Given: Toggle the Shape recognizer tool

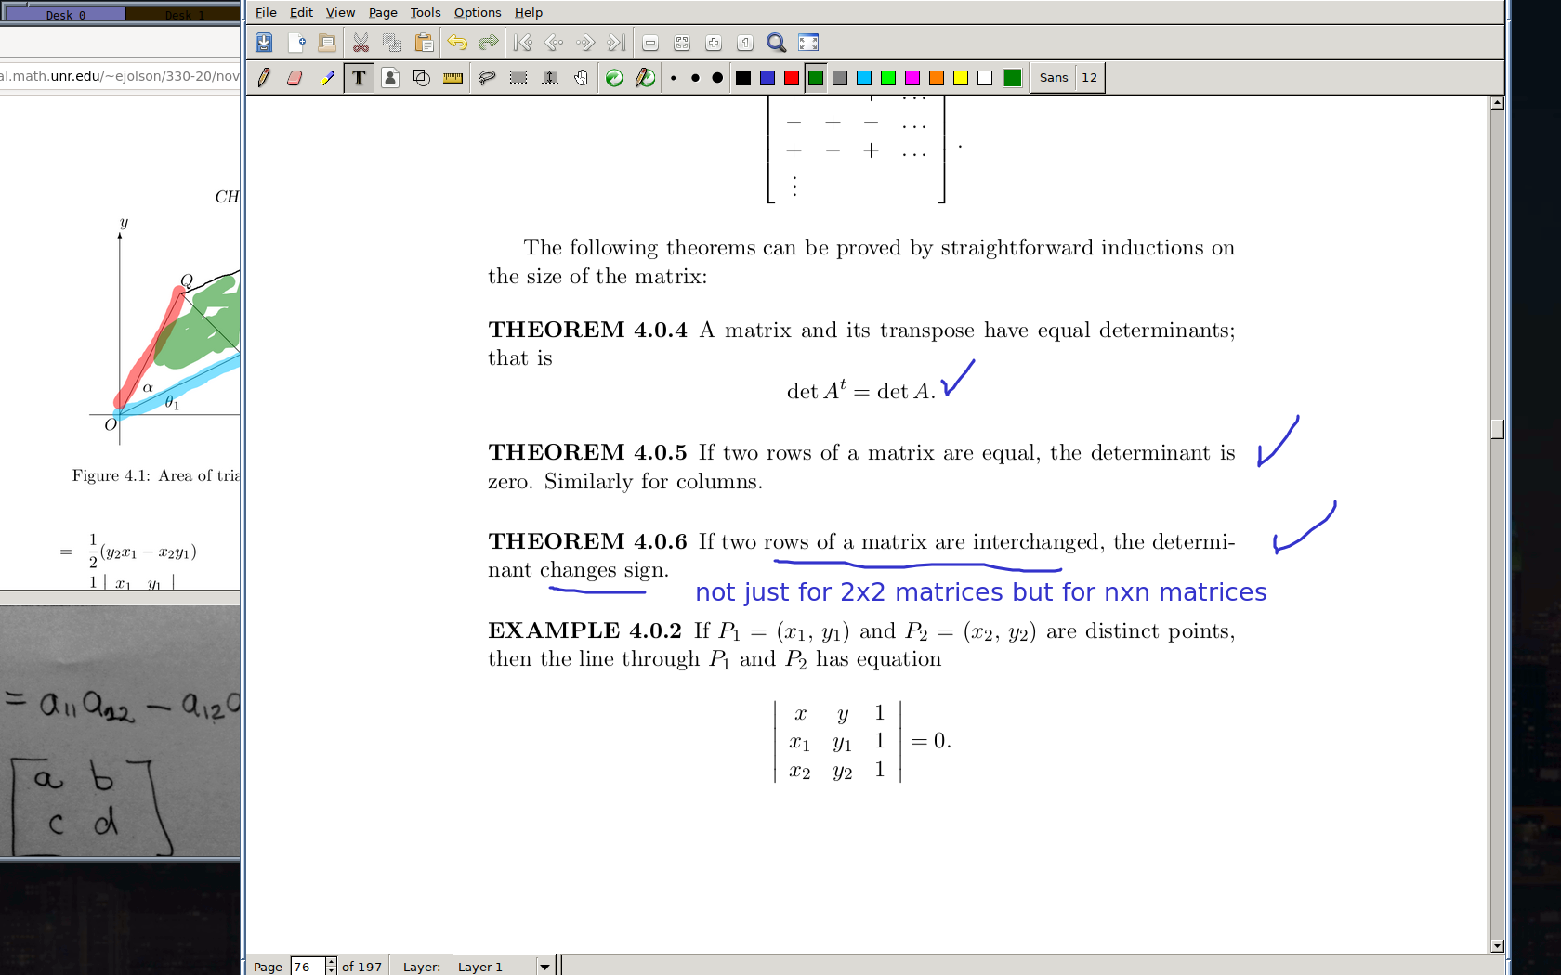Looking at the screenshot, I should [x=421, y=78].
